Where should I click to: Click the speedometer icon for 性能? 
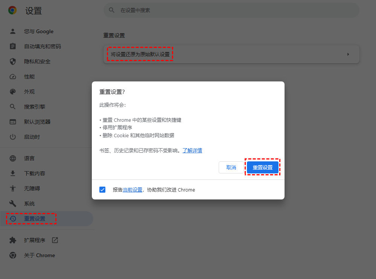click(x=13, y=77)
